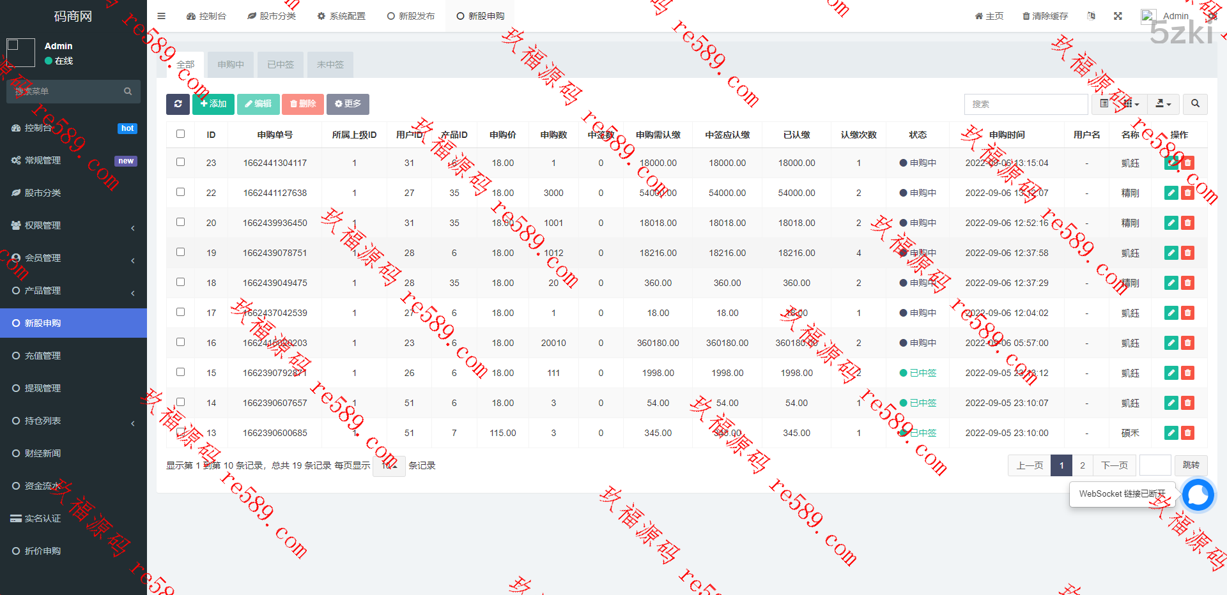Screen dimensions: 1227x595
Task: Click the hamburger menu toggle icon
Action: coord(161,16)
